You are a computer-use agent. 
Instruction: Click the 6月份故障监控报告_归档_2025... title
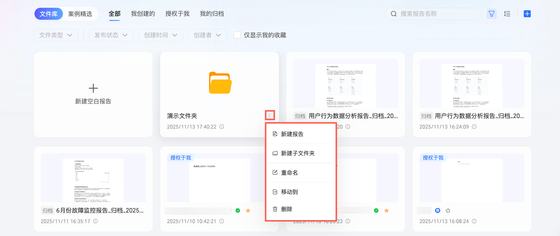(x=100, y=211)
